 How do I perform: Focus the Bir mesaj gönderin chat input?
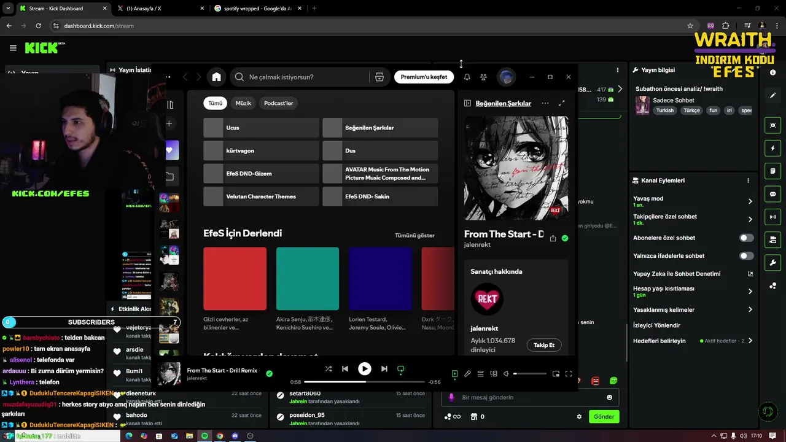530,397
